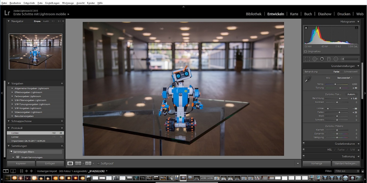This screenshot has width=367, height=183.
Task: Toggle Teiltonung panel on/off switch
Action: click(304, 156)
